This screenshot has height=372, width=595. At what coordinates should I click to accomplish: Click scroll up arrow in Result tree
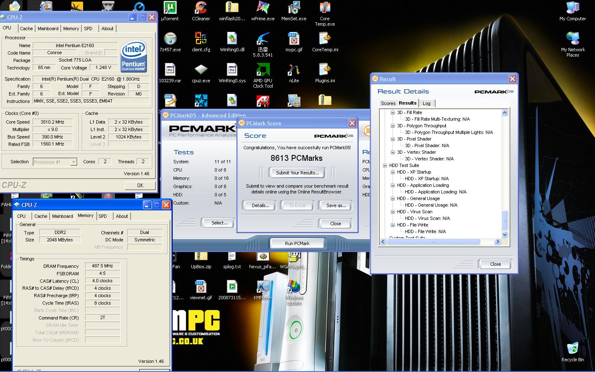tap(505, 113)
